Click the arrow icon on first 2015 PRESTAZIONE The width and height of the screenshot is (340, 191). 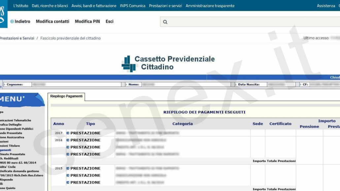(x=68, y=169)
